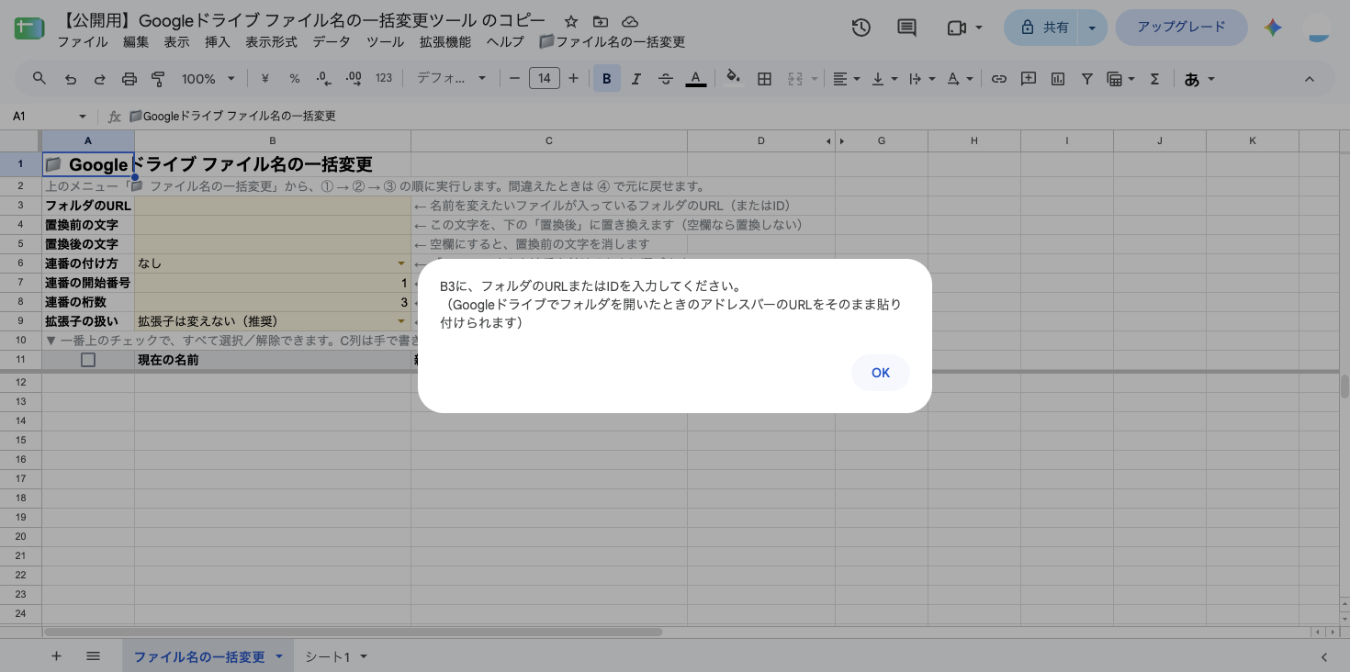Open horizontal align dropdown
Viewport: 1350px width, 672px height.
click(x=846, y=79)
